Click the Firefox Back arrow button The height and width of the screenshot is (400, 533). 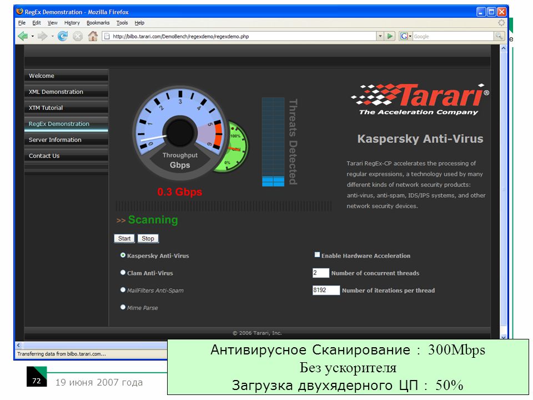[x=23, y=36]
